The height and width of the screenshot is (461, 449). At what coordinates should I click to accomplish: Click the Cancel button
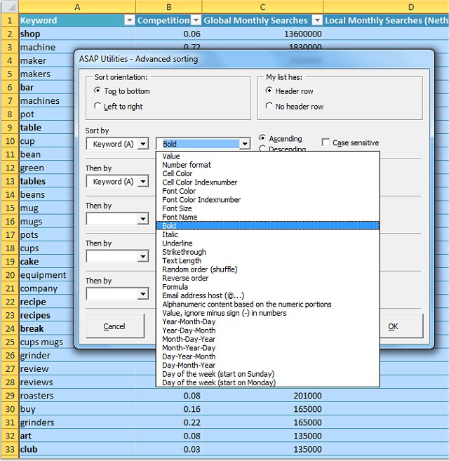(114, 326)
